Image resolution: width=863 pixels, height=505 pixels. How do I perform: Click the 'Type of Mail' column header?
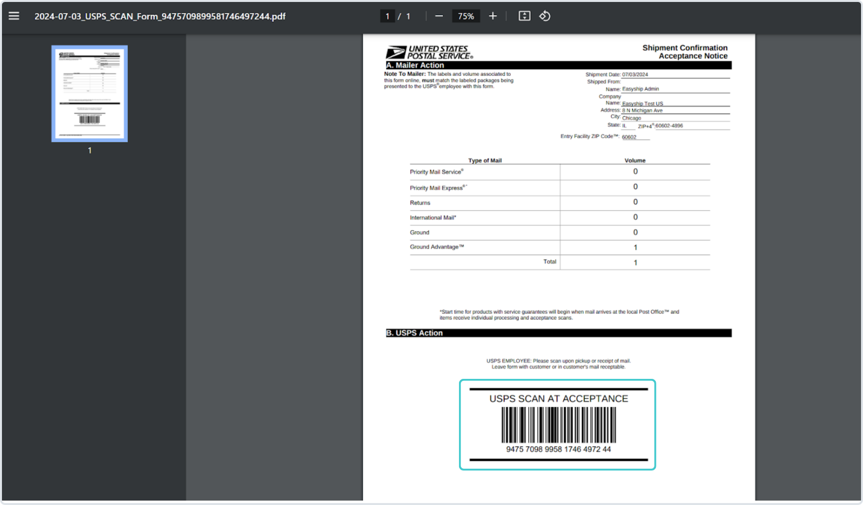[485, 160]
